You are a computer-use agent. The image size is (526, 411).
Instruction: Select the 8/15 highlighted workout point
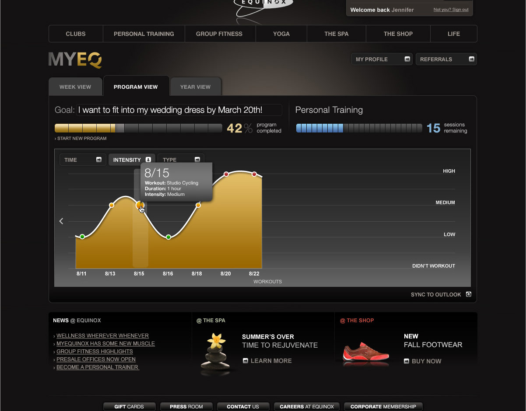(140, 205)
